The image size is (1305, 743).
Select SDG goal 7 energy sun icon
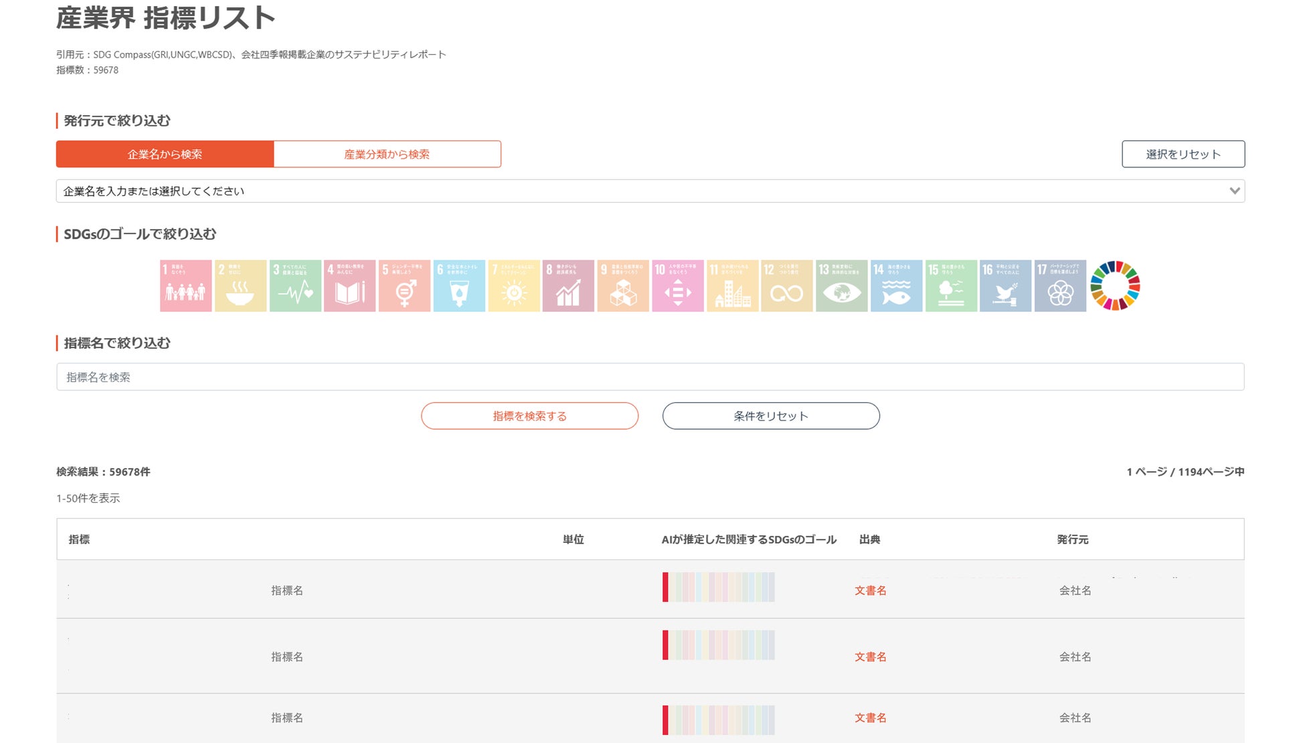513,286
